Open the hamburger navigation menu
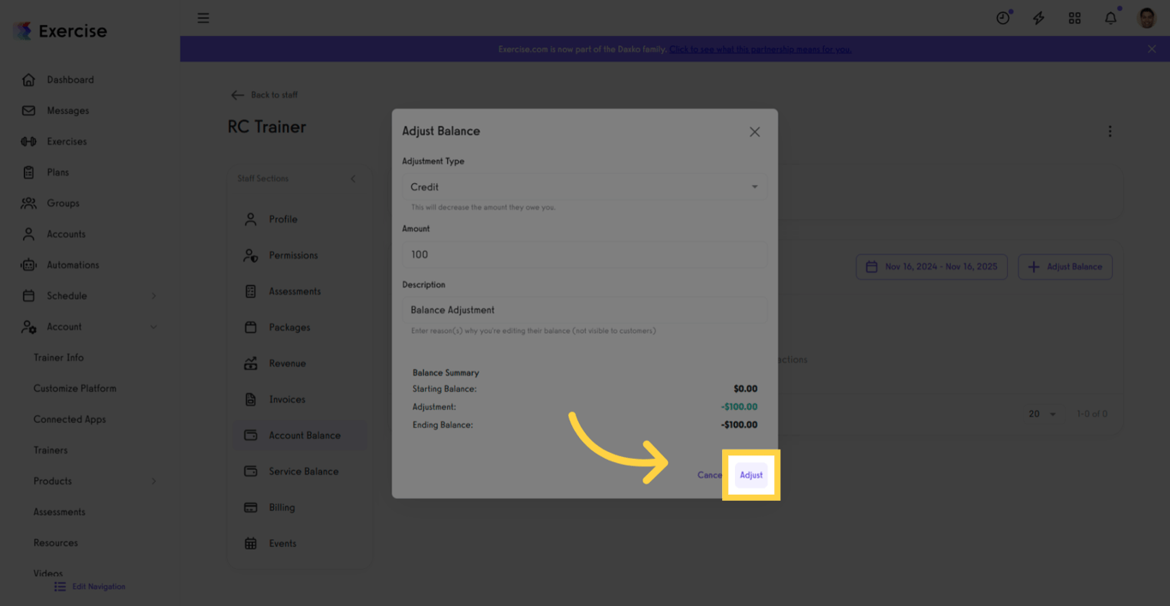The height and width of the screenshot is (606, 1170). click(x=203, y=17)
